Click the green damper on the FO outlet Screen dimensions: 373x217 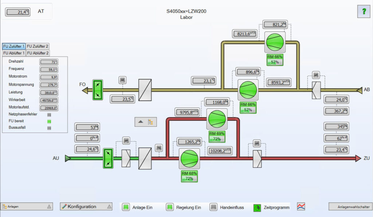(98, 90)
